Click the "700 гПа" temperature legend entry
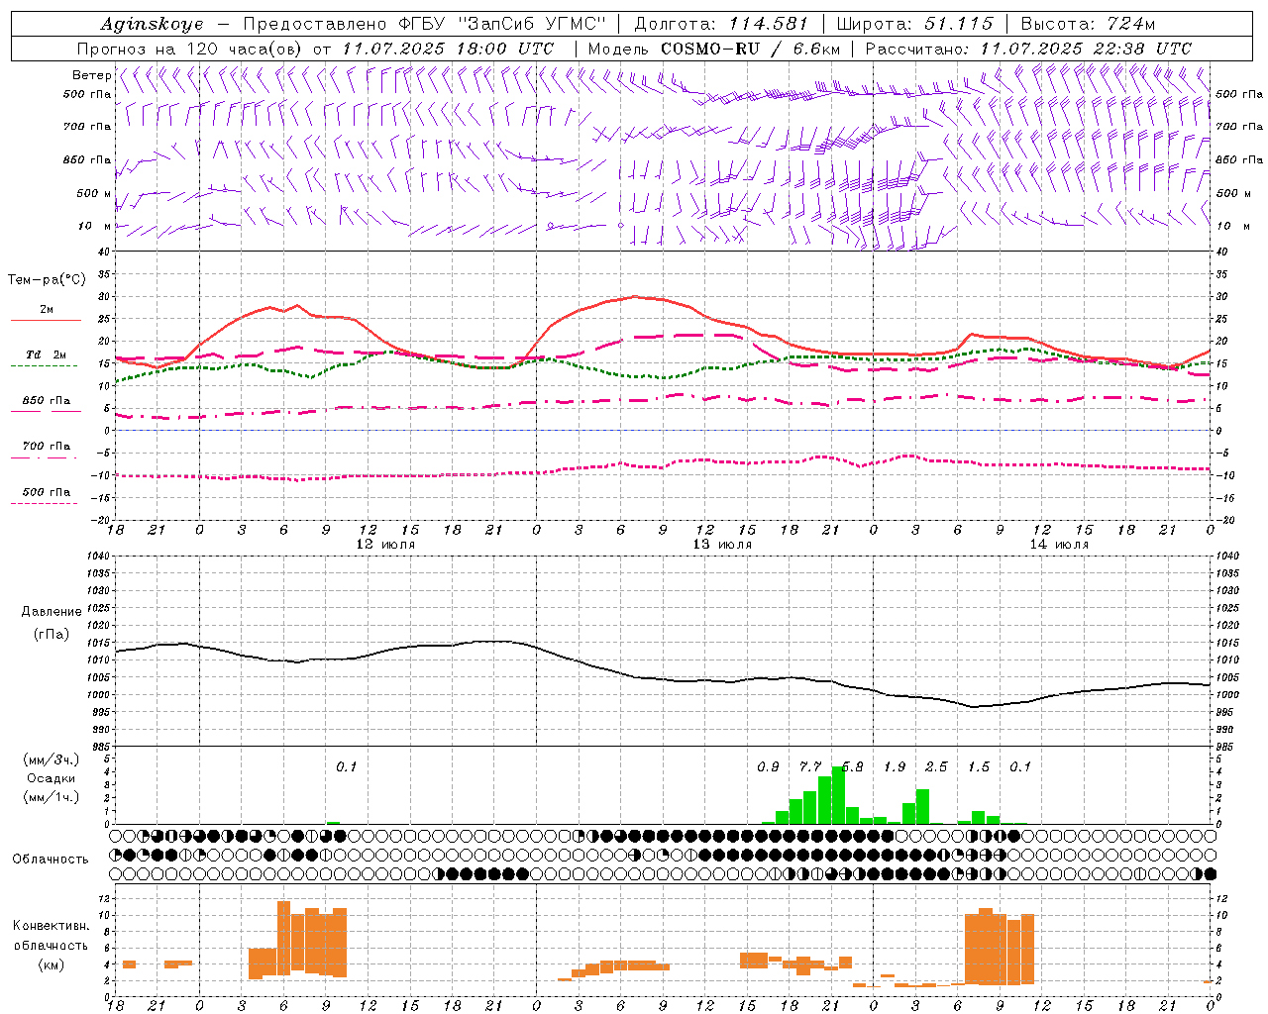Viewport: 1268px width, 1014px height. point(47,446)
